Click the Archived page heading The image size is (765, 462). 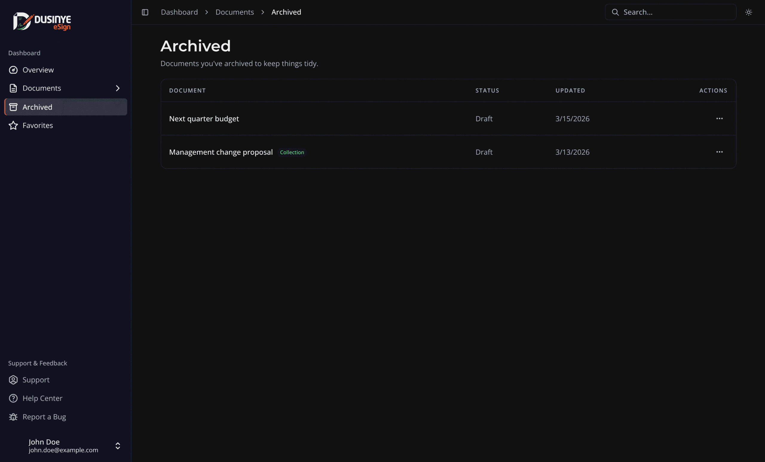tap(196, 46)
